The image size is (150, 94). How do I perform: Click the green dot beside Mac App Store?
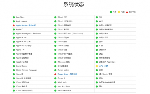pos(55,87)
